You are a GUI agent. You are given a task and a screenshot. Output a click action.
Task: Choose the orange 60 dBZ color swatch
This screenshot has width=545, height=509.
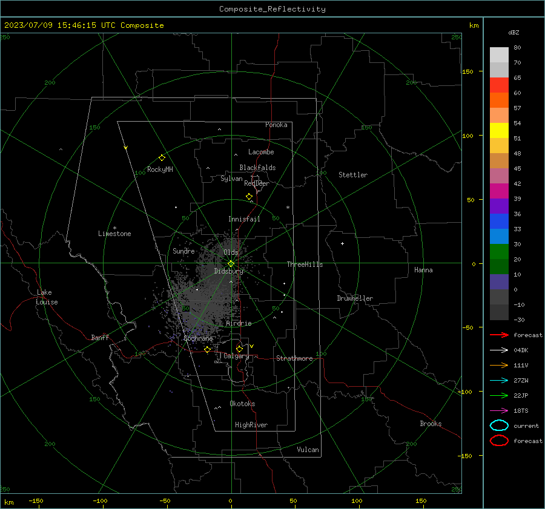coord(499,100)
